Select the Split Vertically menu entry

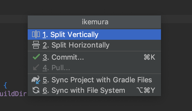click(94, 35)
